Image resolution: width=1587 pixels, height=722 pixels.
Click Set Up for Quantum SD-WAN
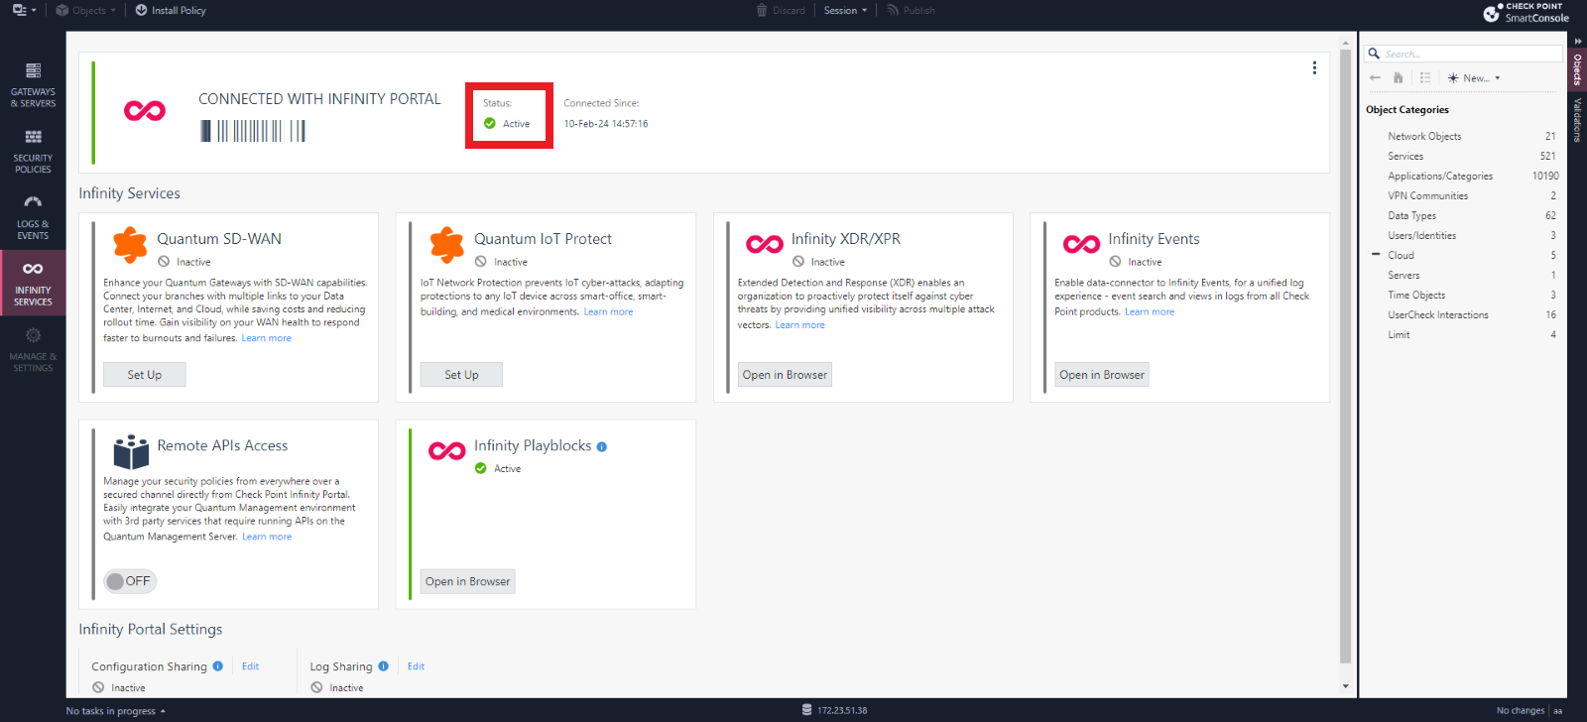(145, 375)
